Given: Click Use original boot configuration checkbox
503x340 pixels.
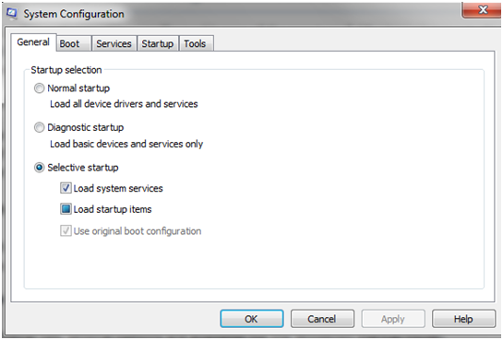Looking at the screenshot, I should point(66,231).
